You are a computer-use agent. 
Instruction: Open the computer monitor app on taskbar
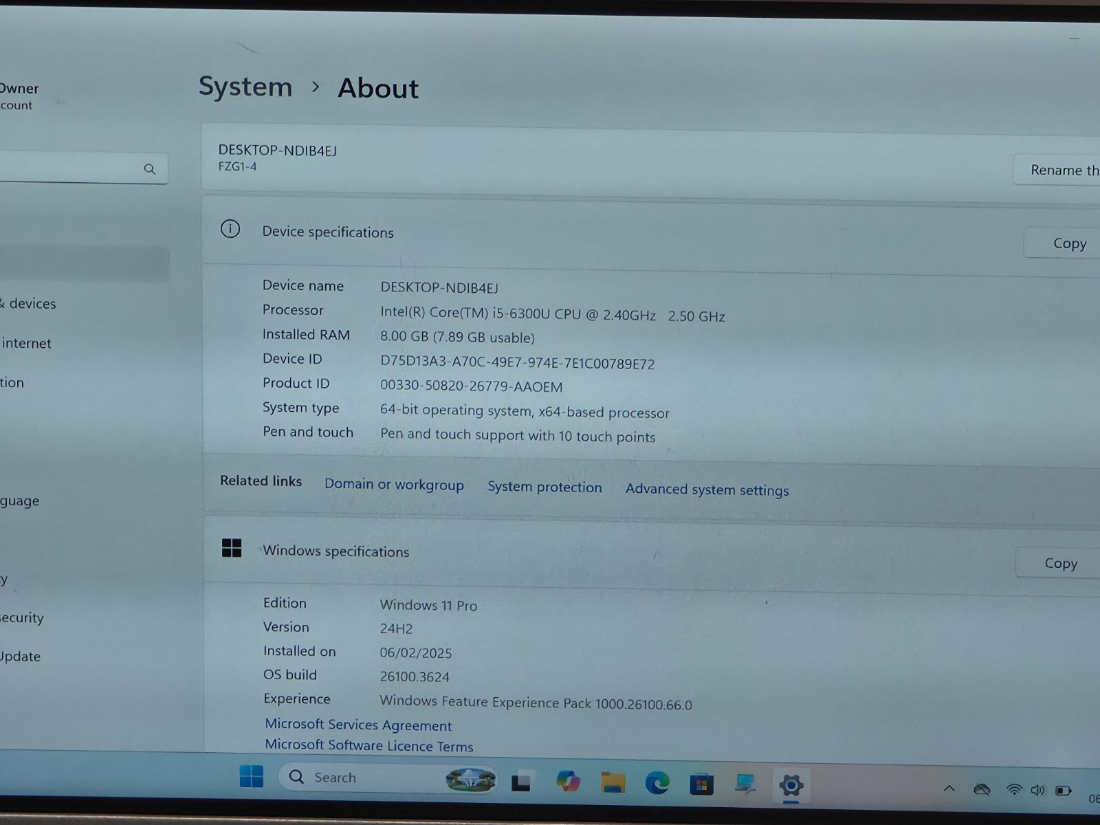pos(745,784)
